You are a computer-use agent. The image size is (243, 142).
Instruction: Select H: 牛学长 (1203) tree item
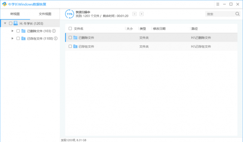31,24
